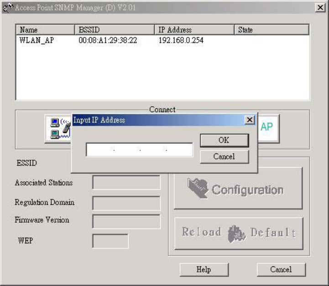Click the Configuration hand icon

198,188
